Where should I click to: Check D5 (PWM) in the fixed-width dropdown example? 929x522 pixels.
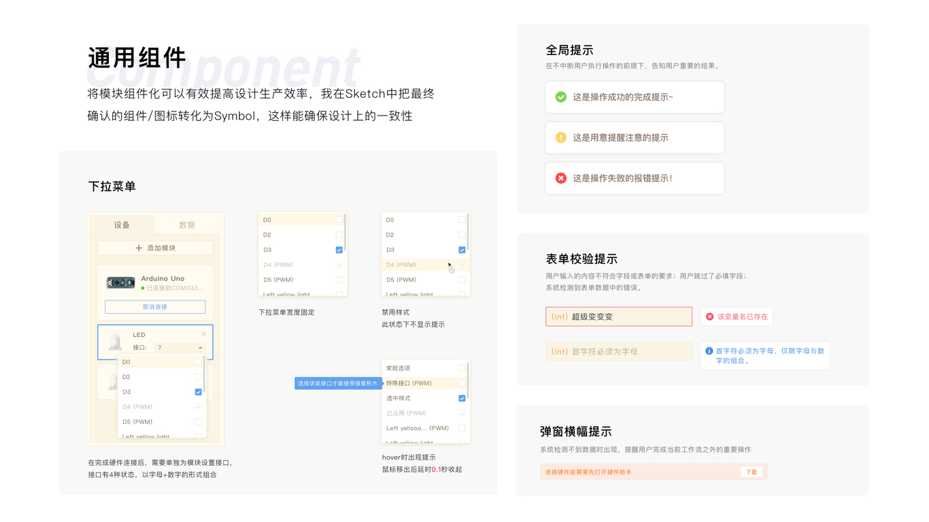coord(339,279)
